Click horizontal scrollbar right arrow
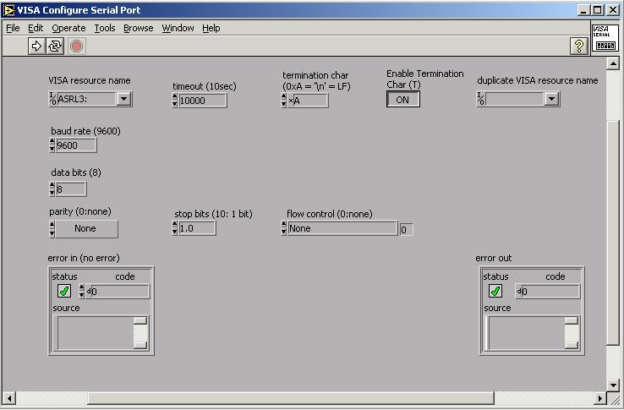 [599, 398]
